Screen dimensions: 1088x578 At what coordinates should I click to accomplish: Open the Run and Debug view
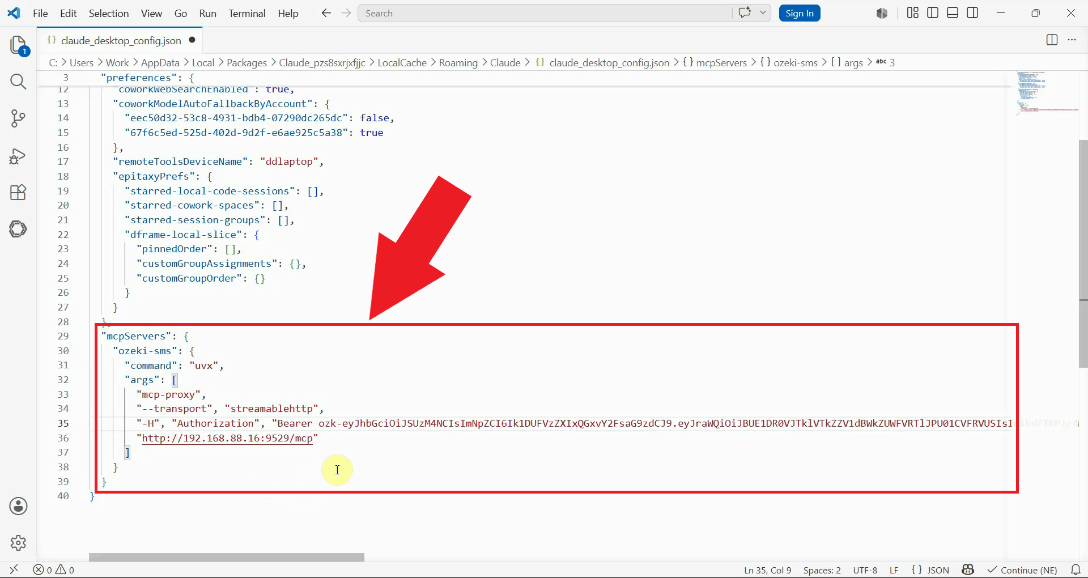coord(18,156)
